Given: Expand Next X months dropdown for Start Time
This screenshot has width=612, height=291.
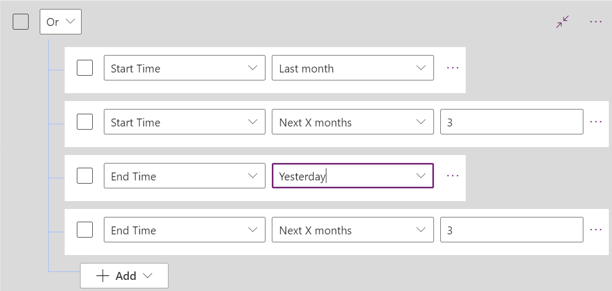Looking at the screenshot, I should click(352, 122).
